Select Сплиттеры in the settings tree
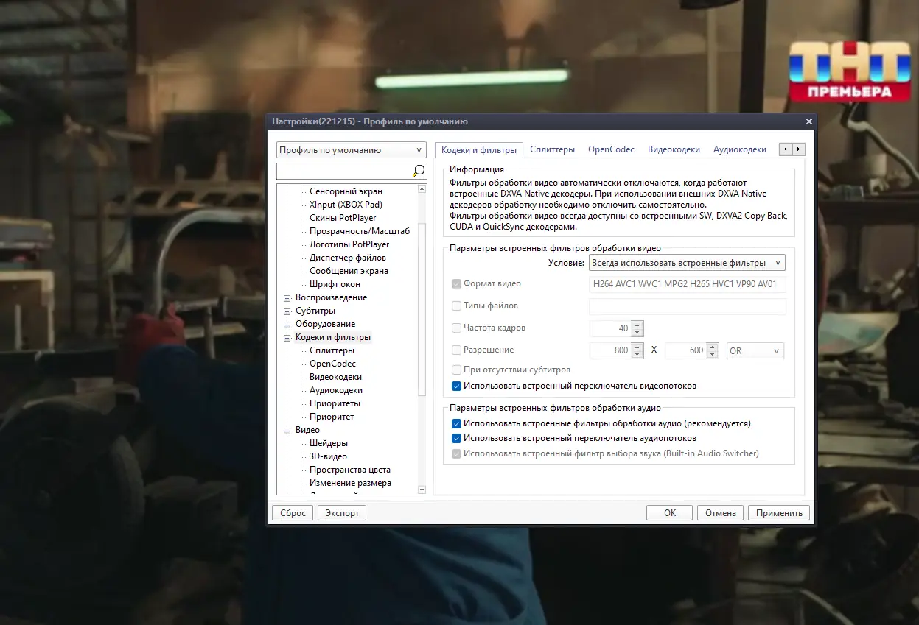The width and height of the screenshot is (919, 625). coord(332,350)
